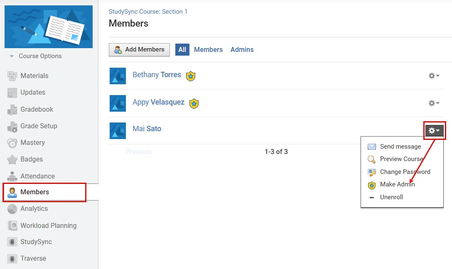The image size is (452, 269).
Task: Click Bethany Torres' profile avatar
Action: click(118, 76)
